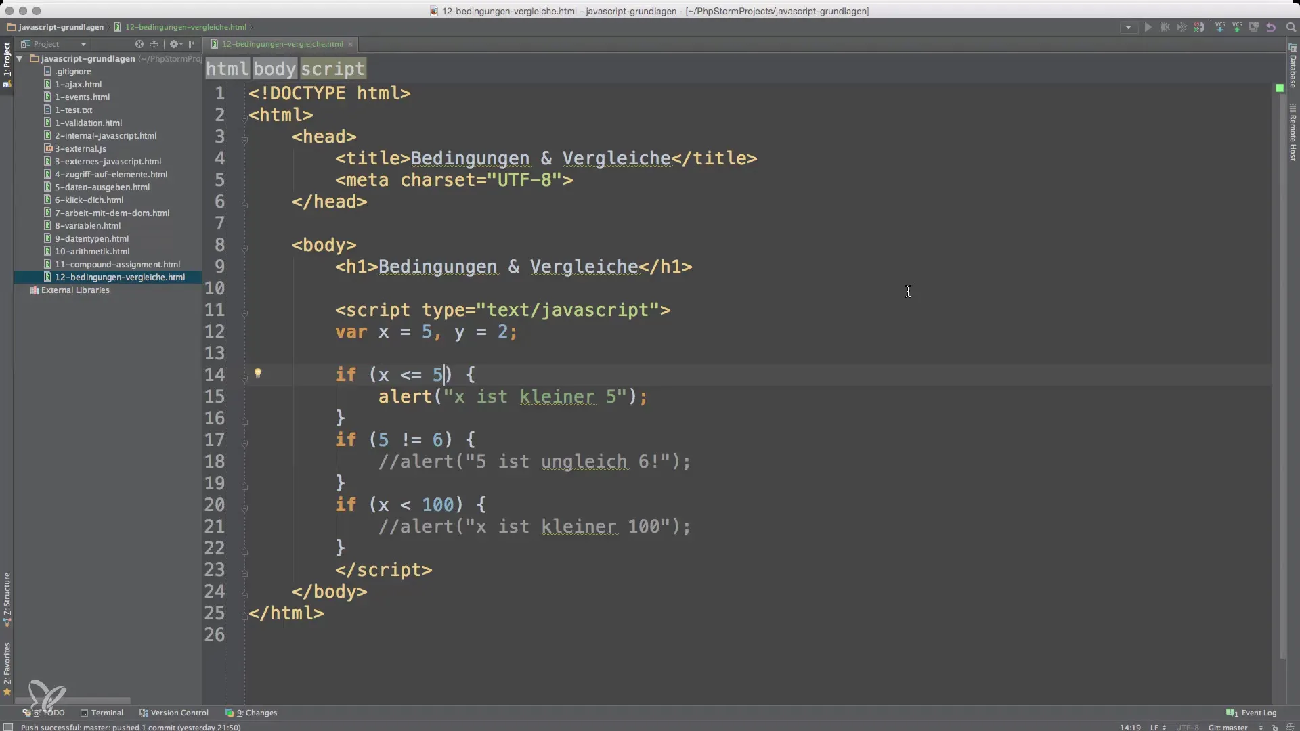Image resolution: width=1300 pixels, height=731 pixels.
Task: Click the Collapse All icon in the Project panel
Action: (154, 44)
